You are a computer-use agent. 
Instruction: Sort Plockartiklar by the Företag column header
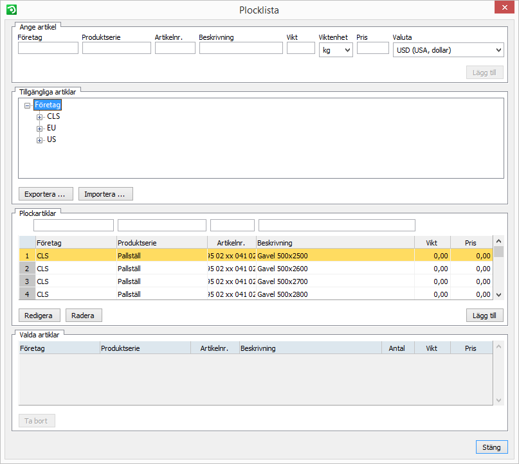click(x=76, y=243)
